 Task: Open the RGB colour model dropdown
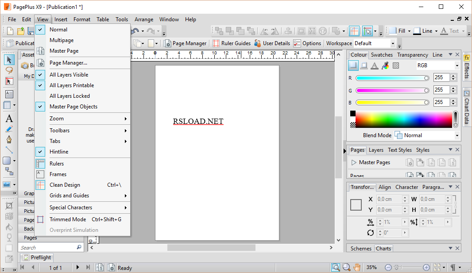pyautogui.click(x=437, y=65)
